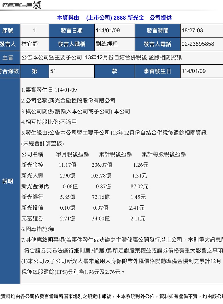Select the line starting '(1)本公司及子公司新光人壽'
This screenshot has width=223, height=304.
(121, 261)
